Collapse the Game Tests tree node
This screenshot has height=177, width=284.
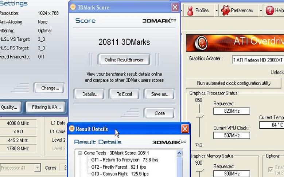(80, 153)
